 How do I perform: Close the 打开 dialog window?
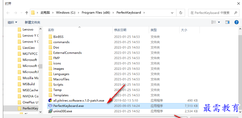click(x=239, y=4)
